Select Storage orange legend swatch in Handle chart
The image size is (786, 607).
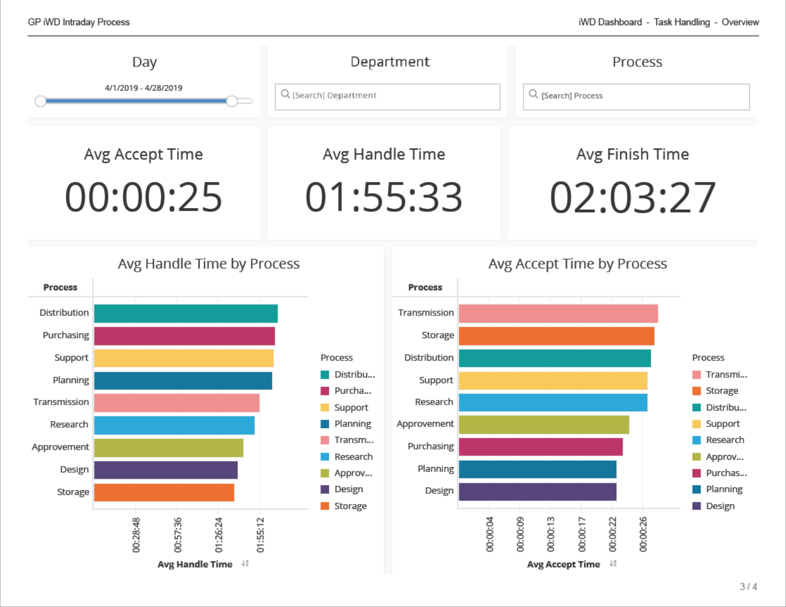point(325,506)
